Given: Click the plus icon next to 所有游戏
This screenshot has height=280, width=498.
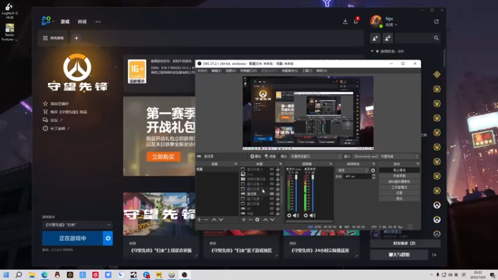Looking at the screenshot, I should (x=76, y=38).
